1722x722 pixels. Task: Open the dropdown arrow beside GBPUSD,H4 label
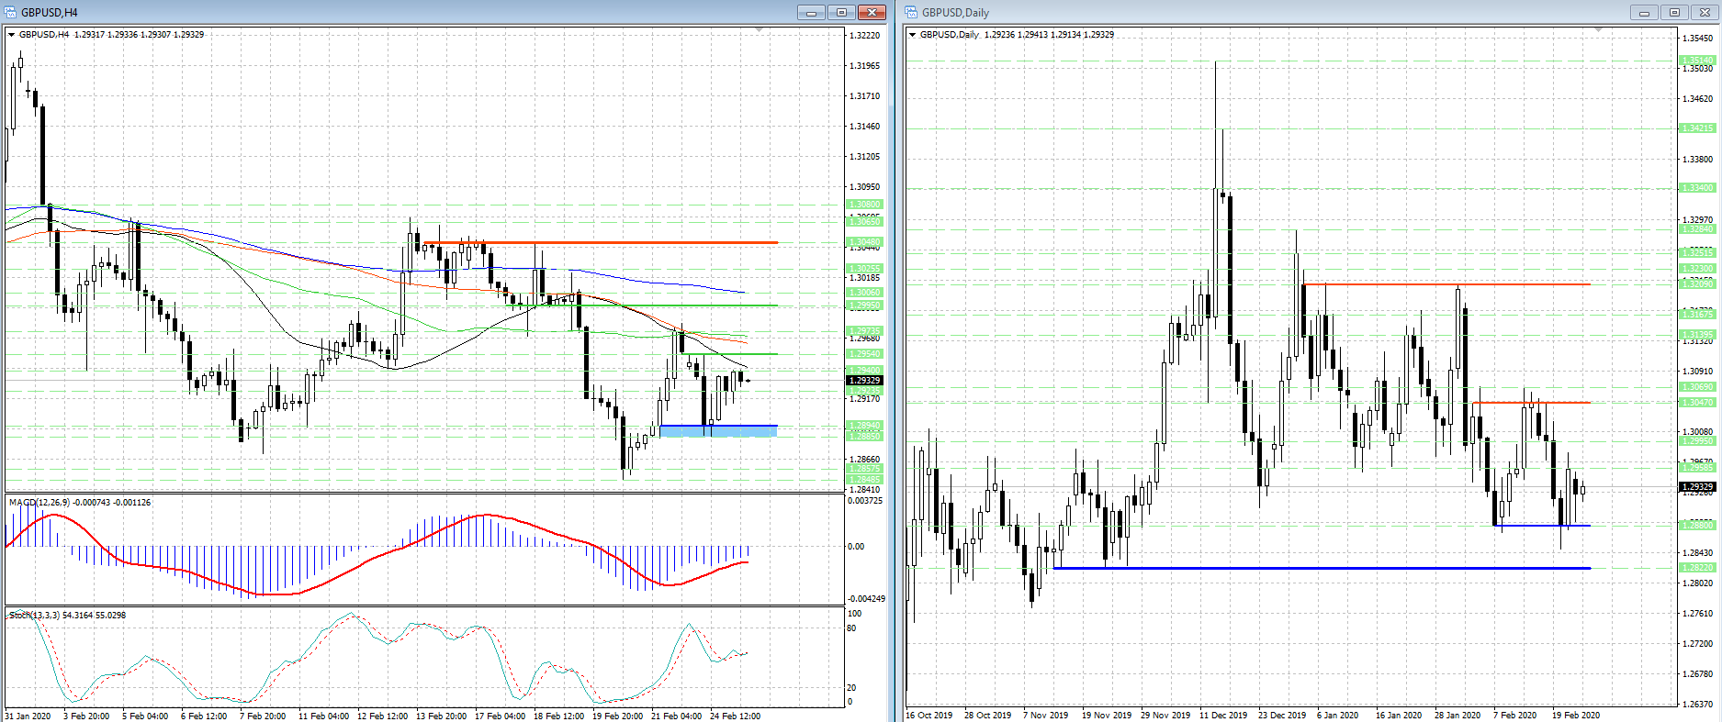click(11, 35)
